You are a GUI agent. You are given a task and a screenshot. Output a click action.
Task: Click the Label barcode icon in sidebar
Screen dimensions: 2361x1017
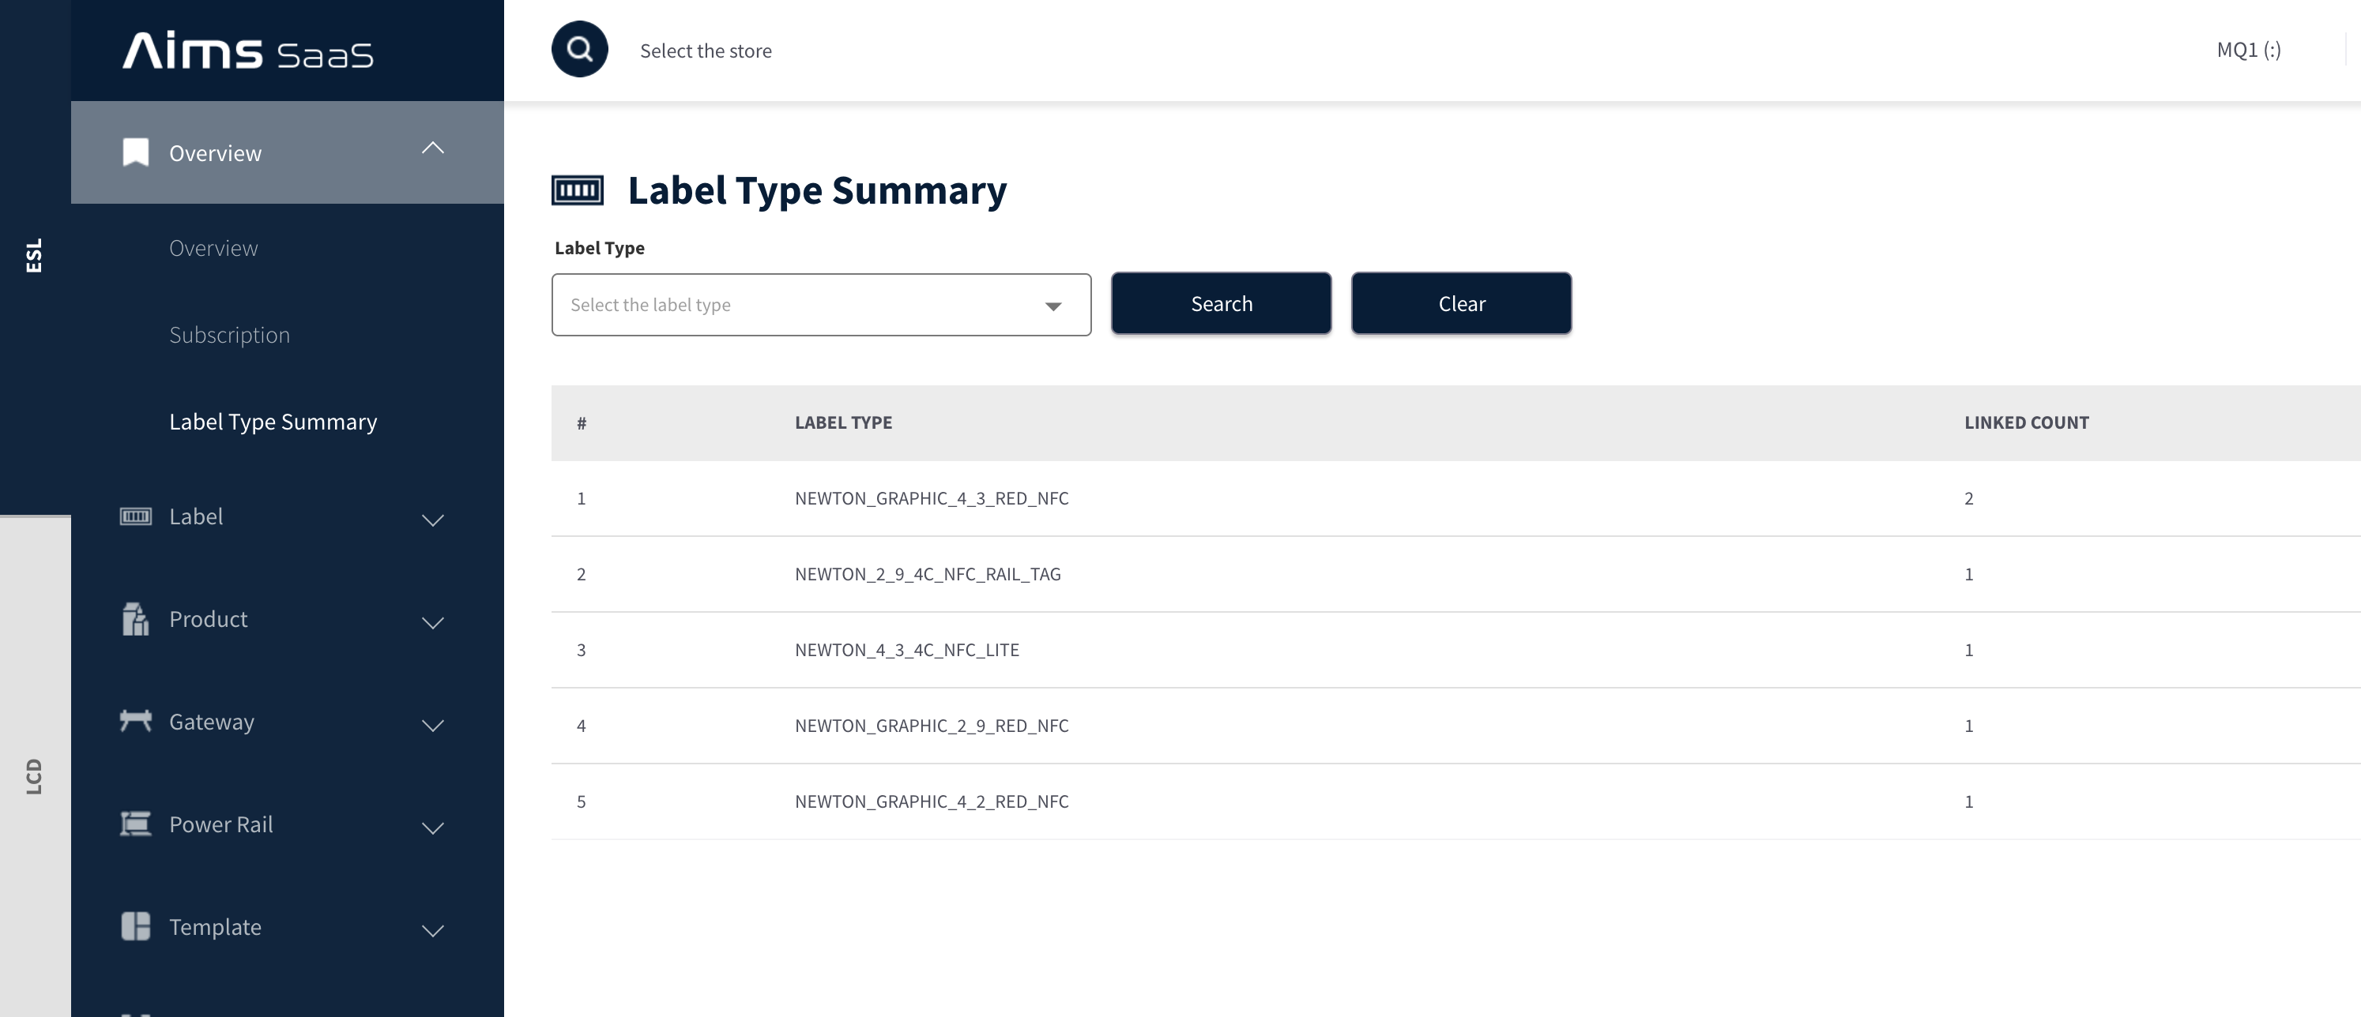tap(136, 516)
